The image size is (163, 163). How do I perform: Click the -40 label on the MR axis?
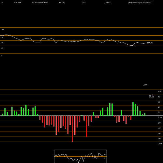(x=159, y=128)
